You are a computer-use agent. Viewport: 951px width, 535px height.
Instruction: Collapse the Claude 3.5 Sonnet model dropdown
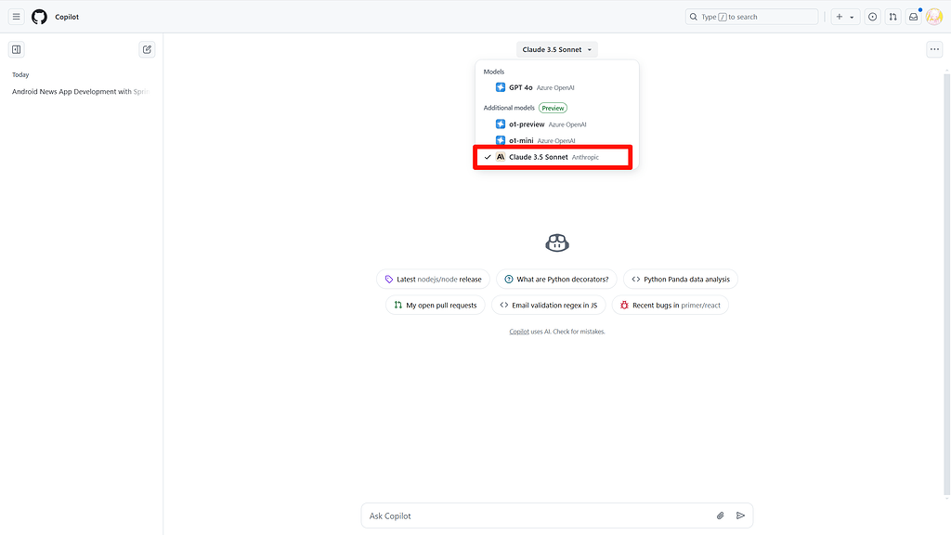pos(557,50)
